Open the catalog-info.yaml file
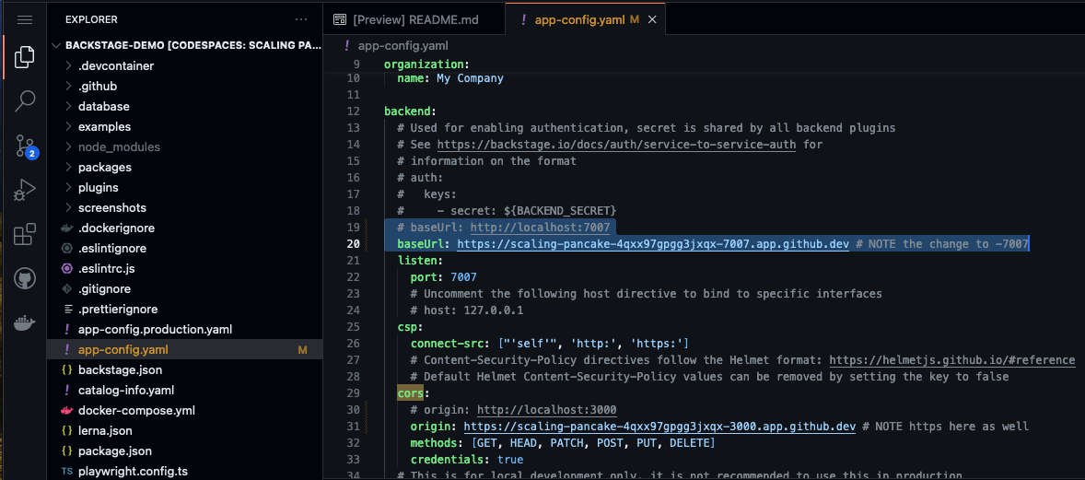 [x=185, y=390]
